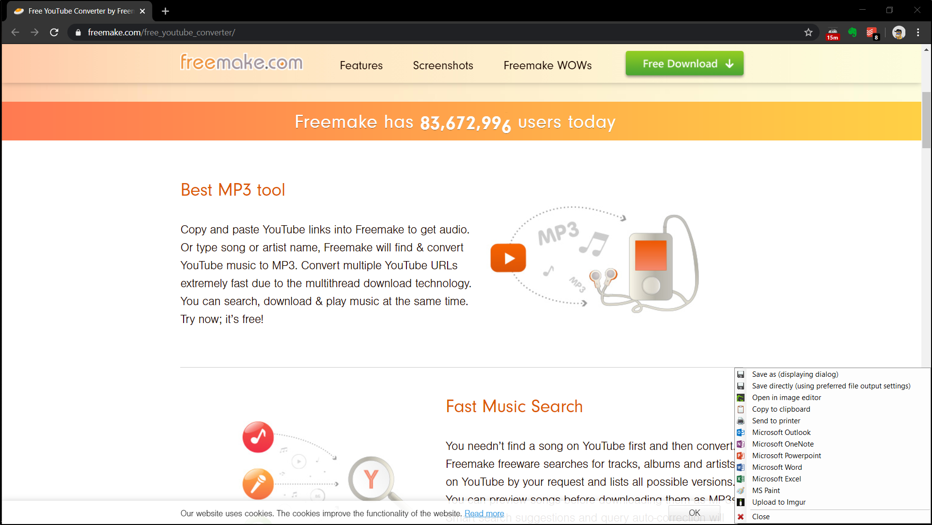Click the Freemake YouTube play button icon

pos(508,257)
